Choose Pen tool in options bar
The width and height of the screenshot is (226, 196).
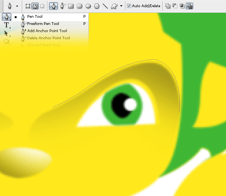coord(53,6)
